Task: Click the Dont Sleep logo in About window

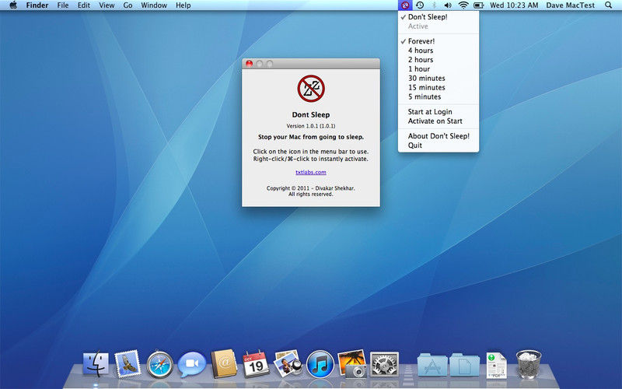Action: 311,89
